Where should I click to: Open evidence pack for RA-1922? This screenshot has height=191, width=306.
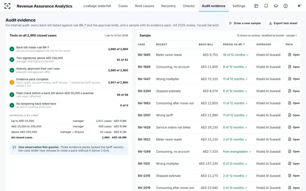pyautogui.click(x=294, y=139)
